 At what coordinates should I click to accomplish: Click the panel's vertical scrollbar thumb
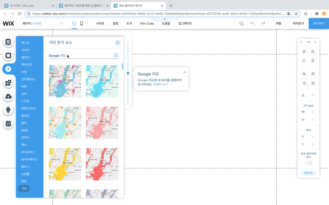point(122,66)
